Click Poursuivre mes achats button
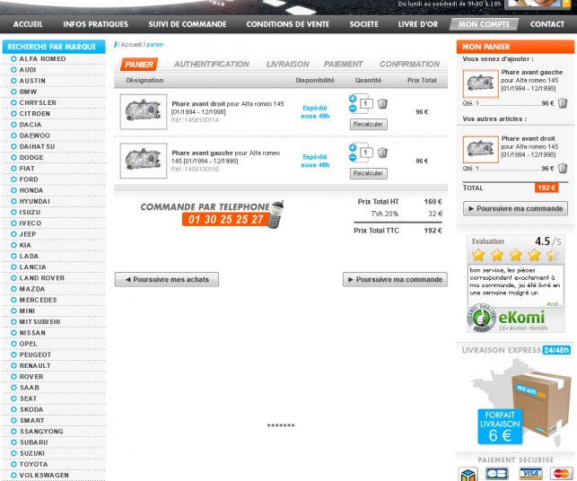 point(167,279)
